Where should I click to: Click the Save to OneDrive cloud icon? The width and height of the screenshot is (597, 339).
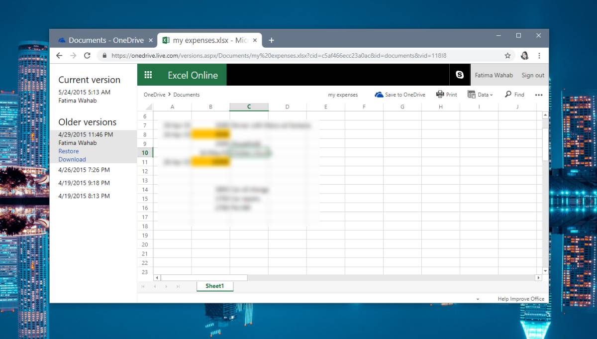379,95
